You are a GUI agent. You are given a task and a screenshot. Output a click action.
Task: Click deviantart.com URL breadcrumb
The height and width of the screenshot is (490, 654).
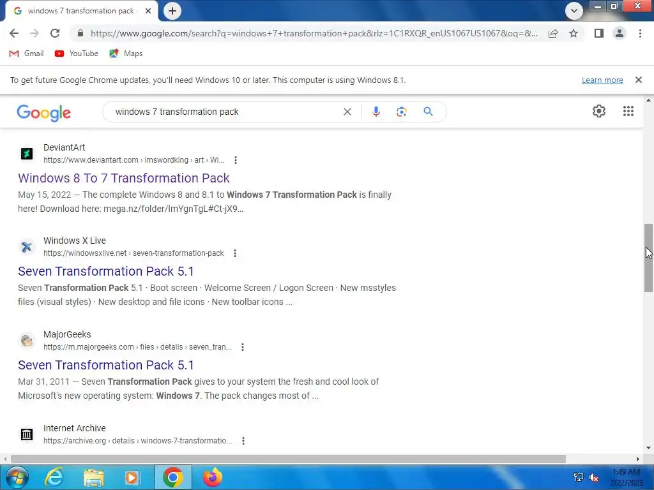(134, 160)
